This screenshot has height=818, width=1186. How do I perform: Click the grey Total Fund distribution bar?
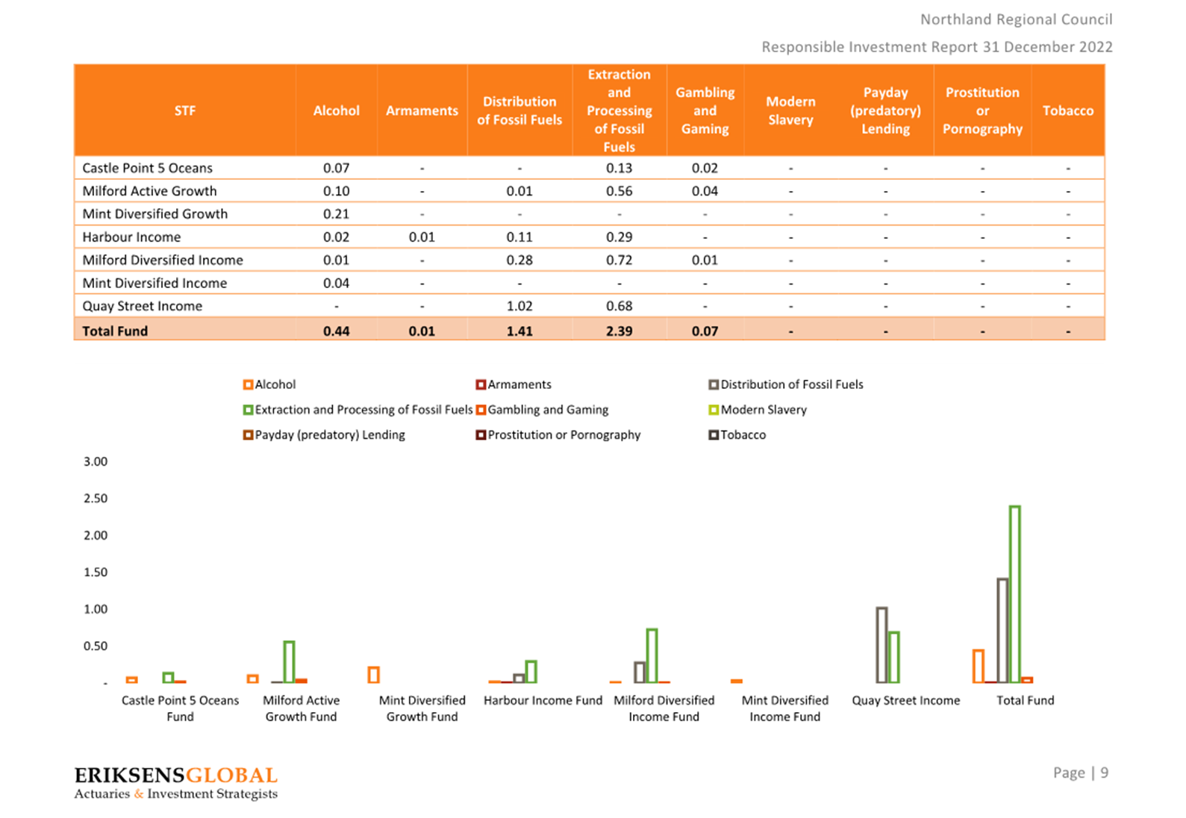coord(1002,631)
